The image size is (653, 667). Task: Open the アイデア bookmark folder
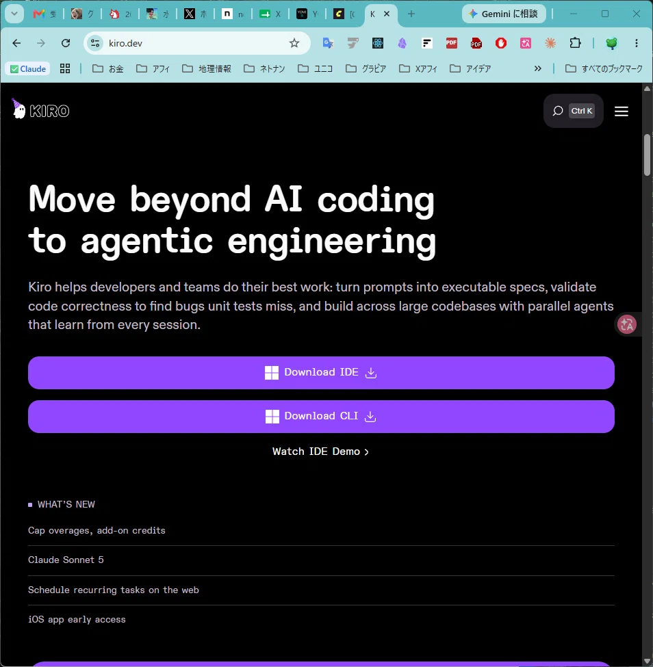pyautogui.click(x=470, y=68)
